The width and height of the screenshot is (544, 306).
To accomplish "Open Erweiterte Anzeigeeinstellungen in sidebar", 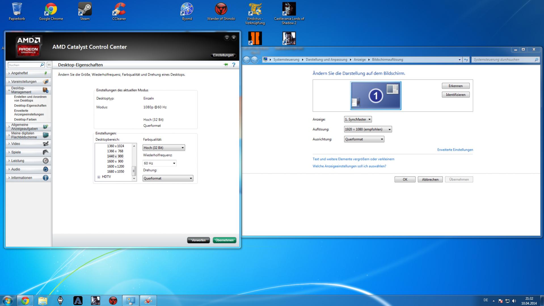I will pyautogui.click(x=29, y=113).
